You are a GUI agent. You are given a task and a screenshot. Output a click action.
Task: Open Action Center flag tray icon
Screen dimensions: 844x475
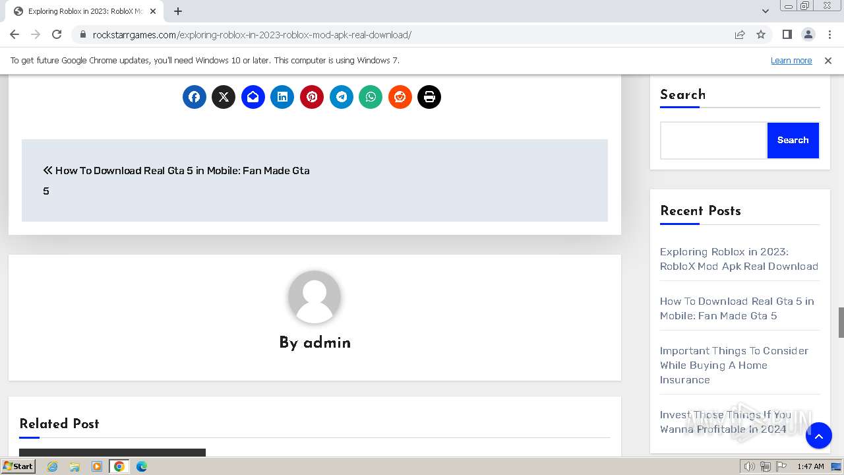[782, 466]
